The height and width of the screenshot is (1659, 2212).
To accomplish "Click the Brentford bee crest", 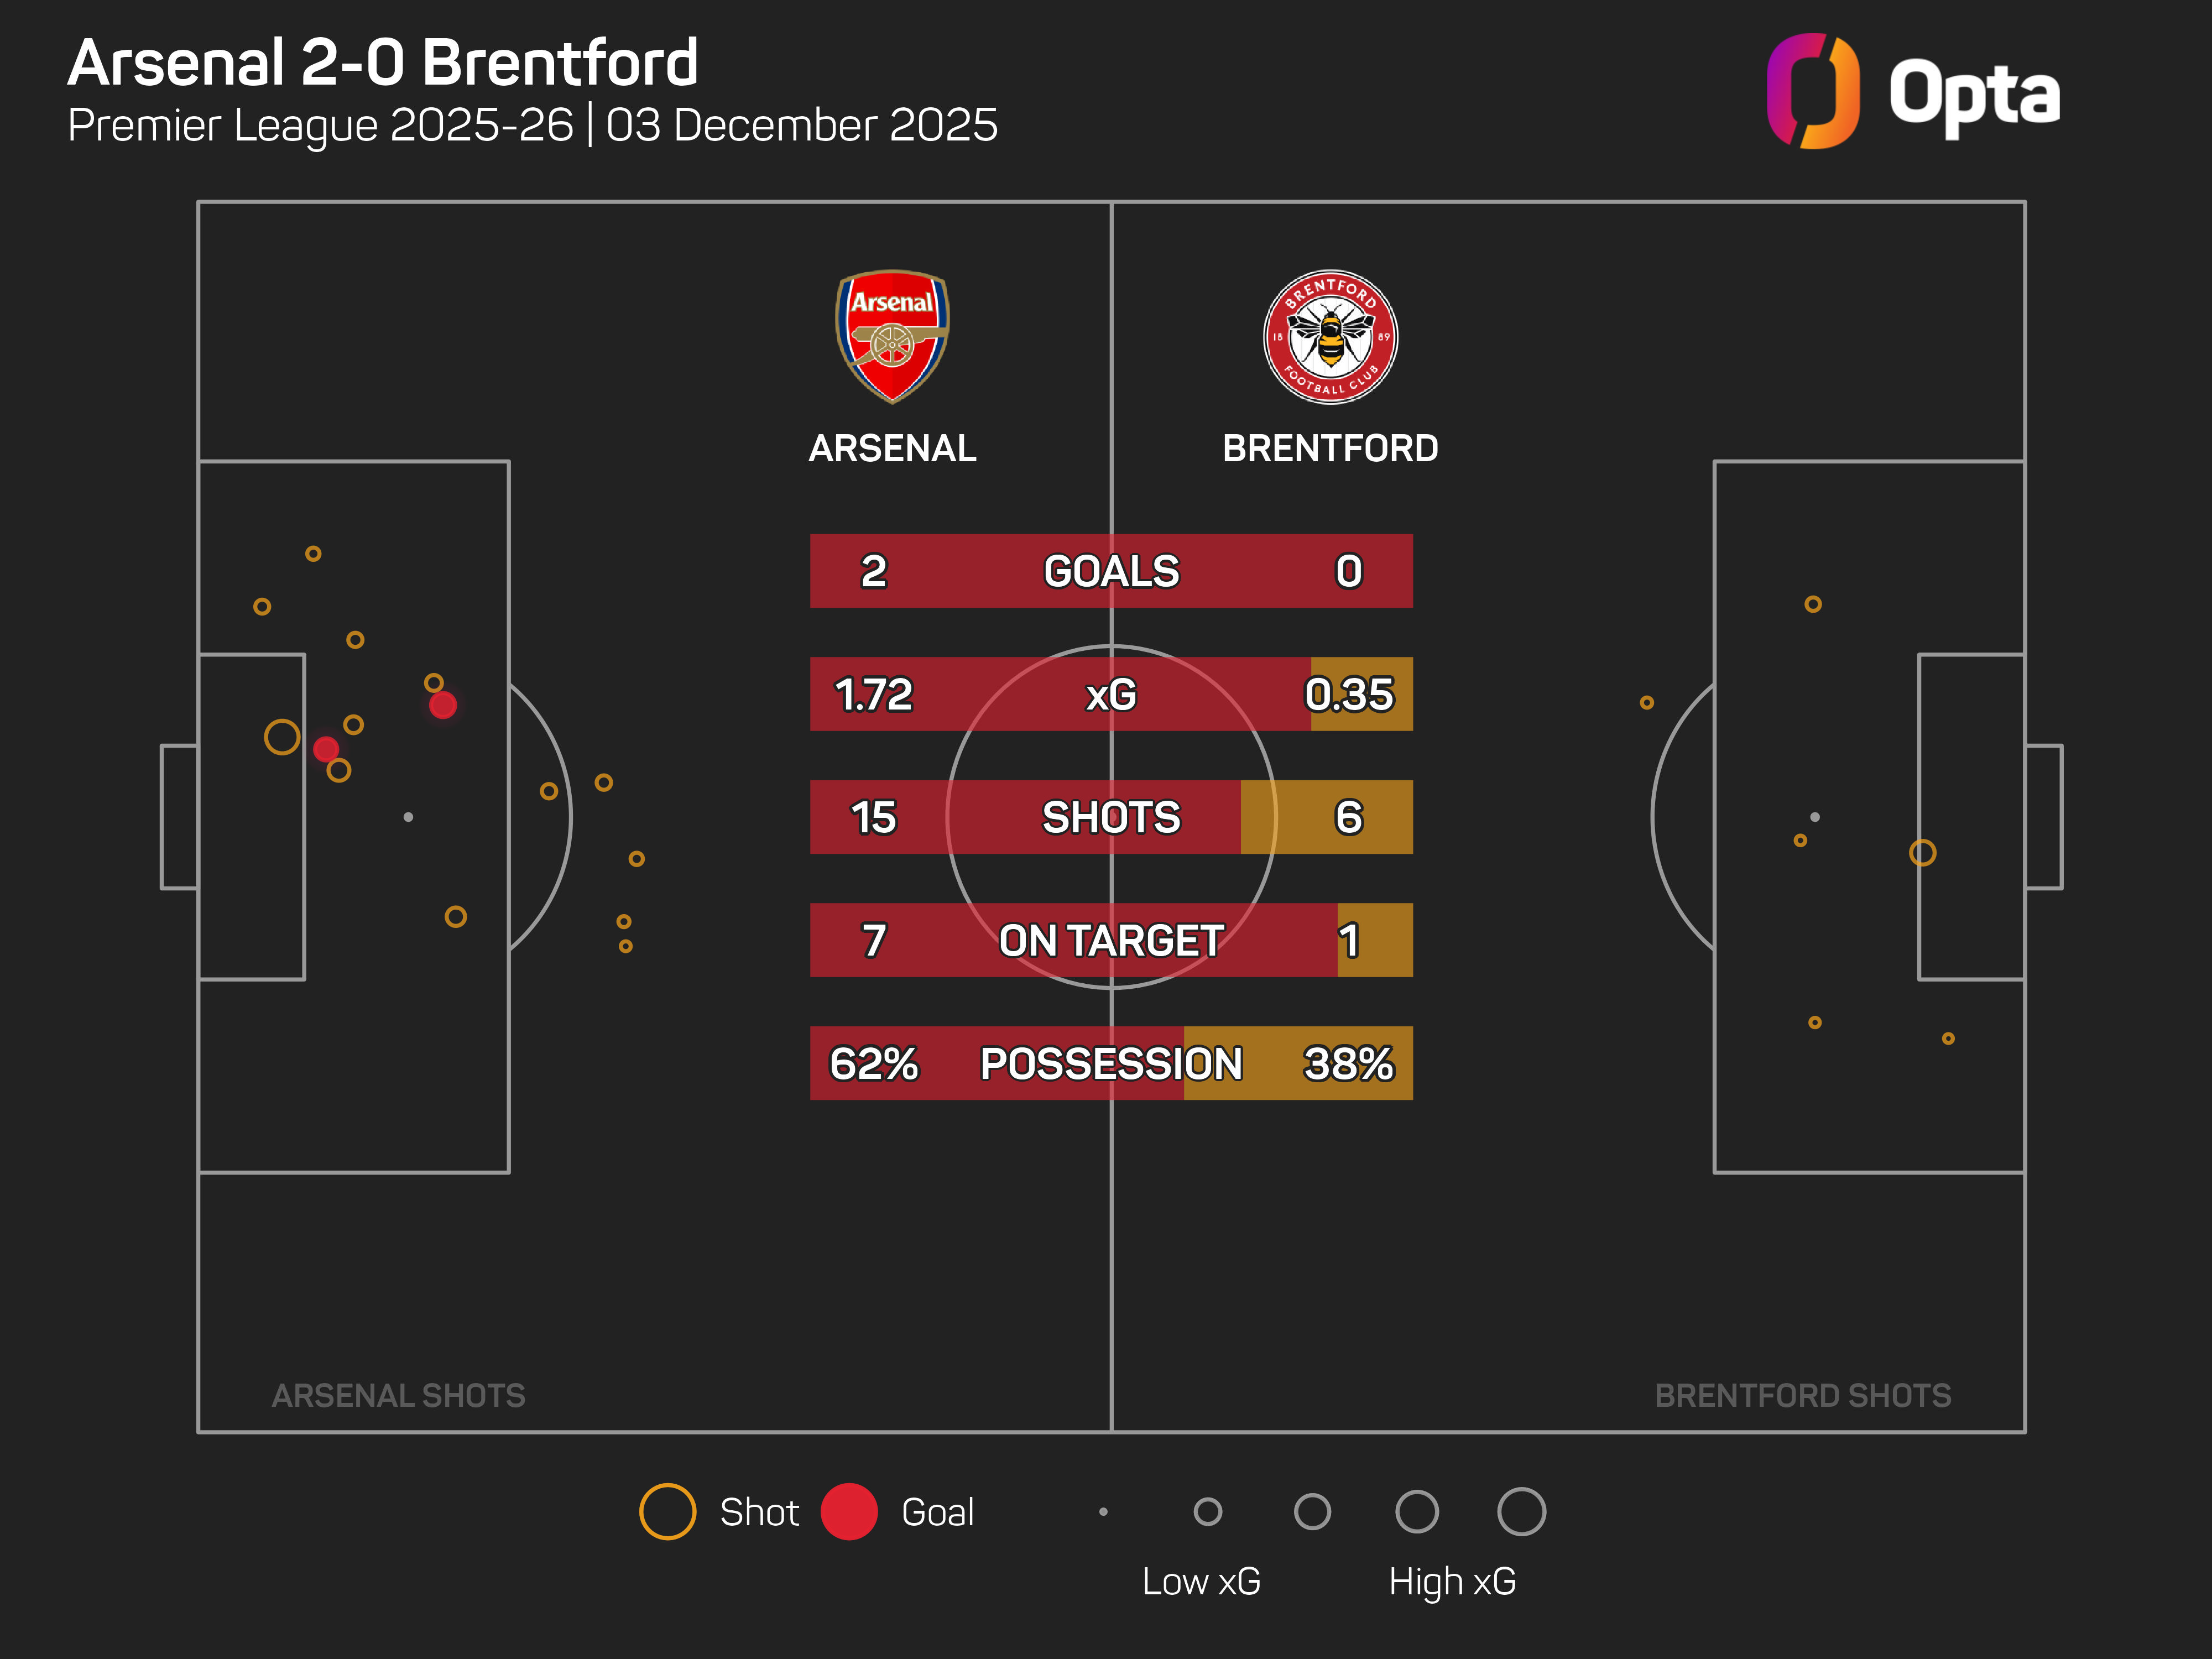I will coord(1330,337).
